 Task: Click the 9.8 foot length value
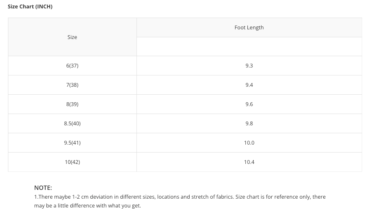249,124
